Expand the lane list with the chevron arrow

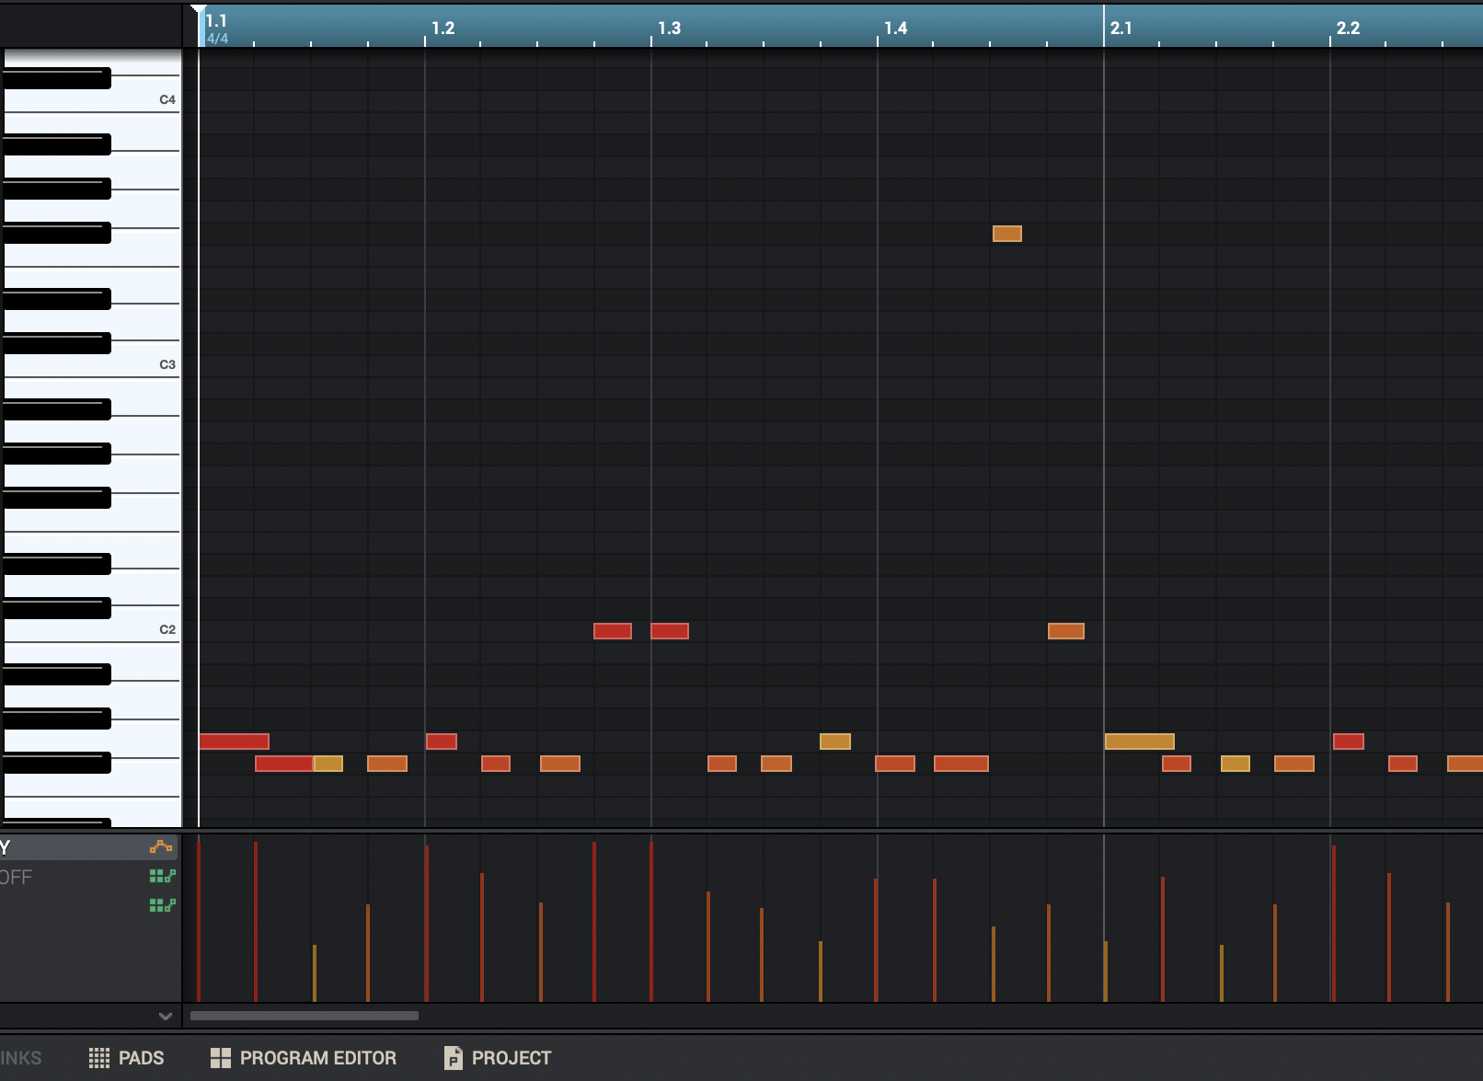pyautogui.click(x=166, y=1017)
